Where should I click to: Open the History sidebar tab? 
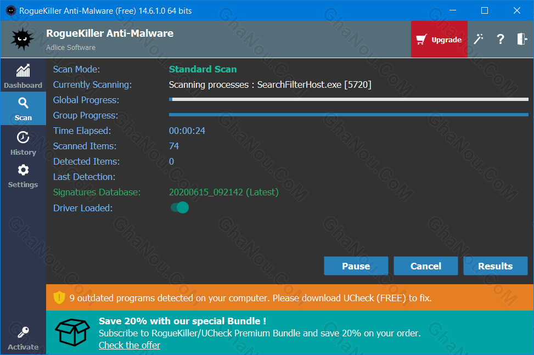[x=23, y=143]
